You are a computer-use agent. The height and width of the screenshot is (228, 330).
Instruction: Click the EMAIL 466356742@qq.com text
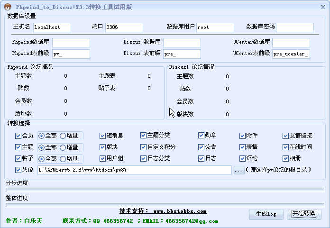click(x=180, y=221)
